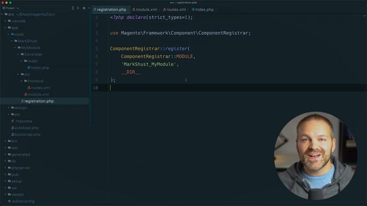Switch to the routes.xml tab
The width and height of the screenshot is (367, 206).
[174, 10]
